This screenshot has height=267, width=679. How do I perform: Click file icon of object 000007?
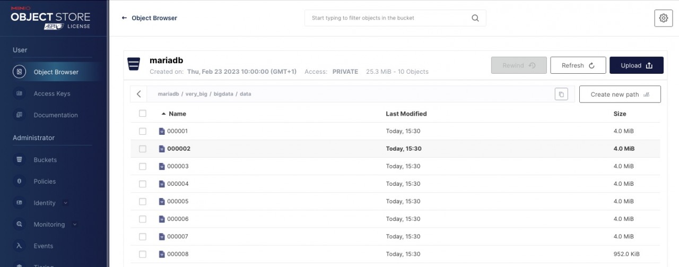pyautogui.click(x=162, y=236)
